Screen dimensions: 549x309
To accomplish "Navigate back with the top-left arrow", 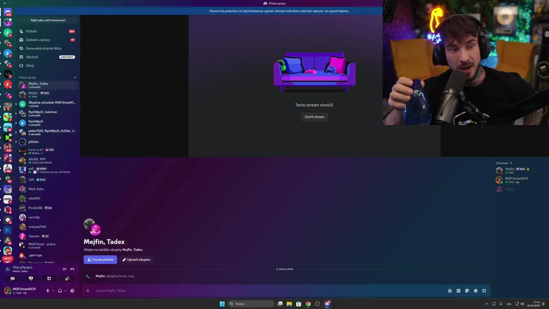I will [x=4, y=3].
